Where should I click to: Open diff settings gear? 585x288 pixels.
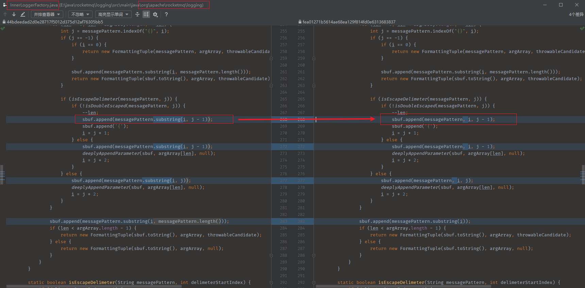[x=155, y=14]
